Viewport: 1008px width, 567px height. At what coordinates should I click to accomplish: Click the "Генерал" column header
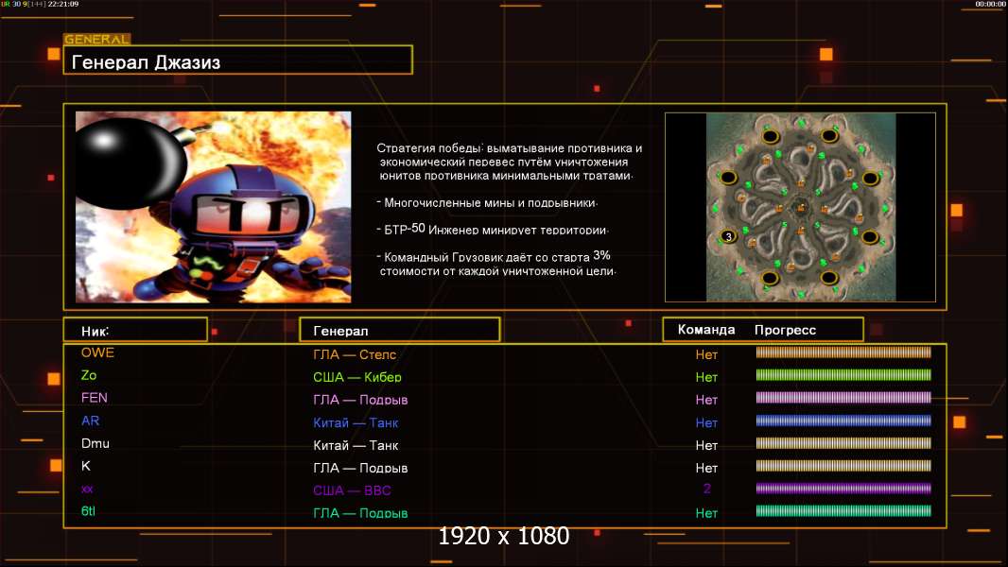tap(399, 330)
